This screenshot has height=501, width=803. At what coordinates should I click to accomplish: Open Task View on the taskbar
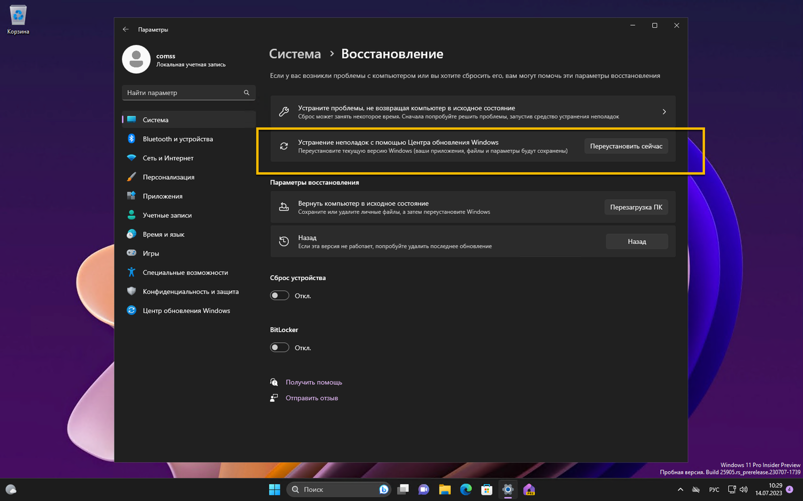coord(403,489)
